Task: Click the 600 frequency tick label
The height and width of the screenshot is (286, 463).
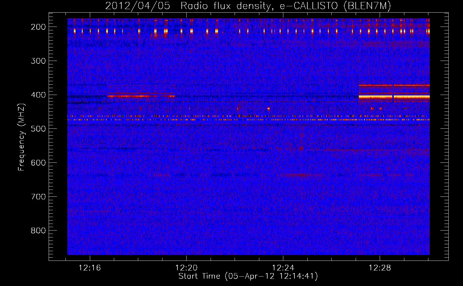Action: [x=38, y=163]
